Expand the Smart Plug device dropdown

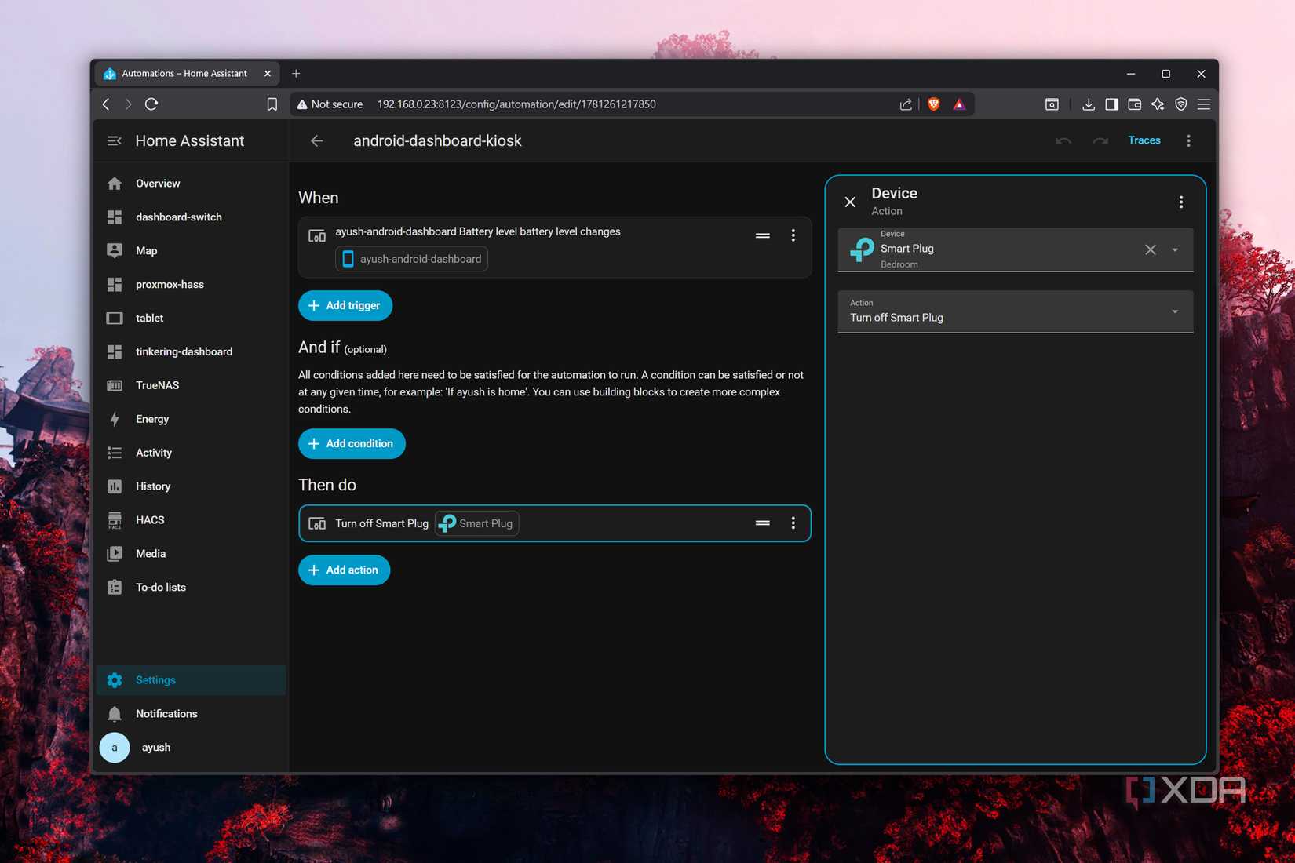(x=1175, y=249)
